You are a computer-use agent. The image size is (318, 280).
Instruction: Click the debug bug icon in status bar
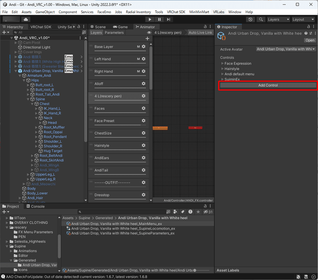[x=299, y=277]
